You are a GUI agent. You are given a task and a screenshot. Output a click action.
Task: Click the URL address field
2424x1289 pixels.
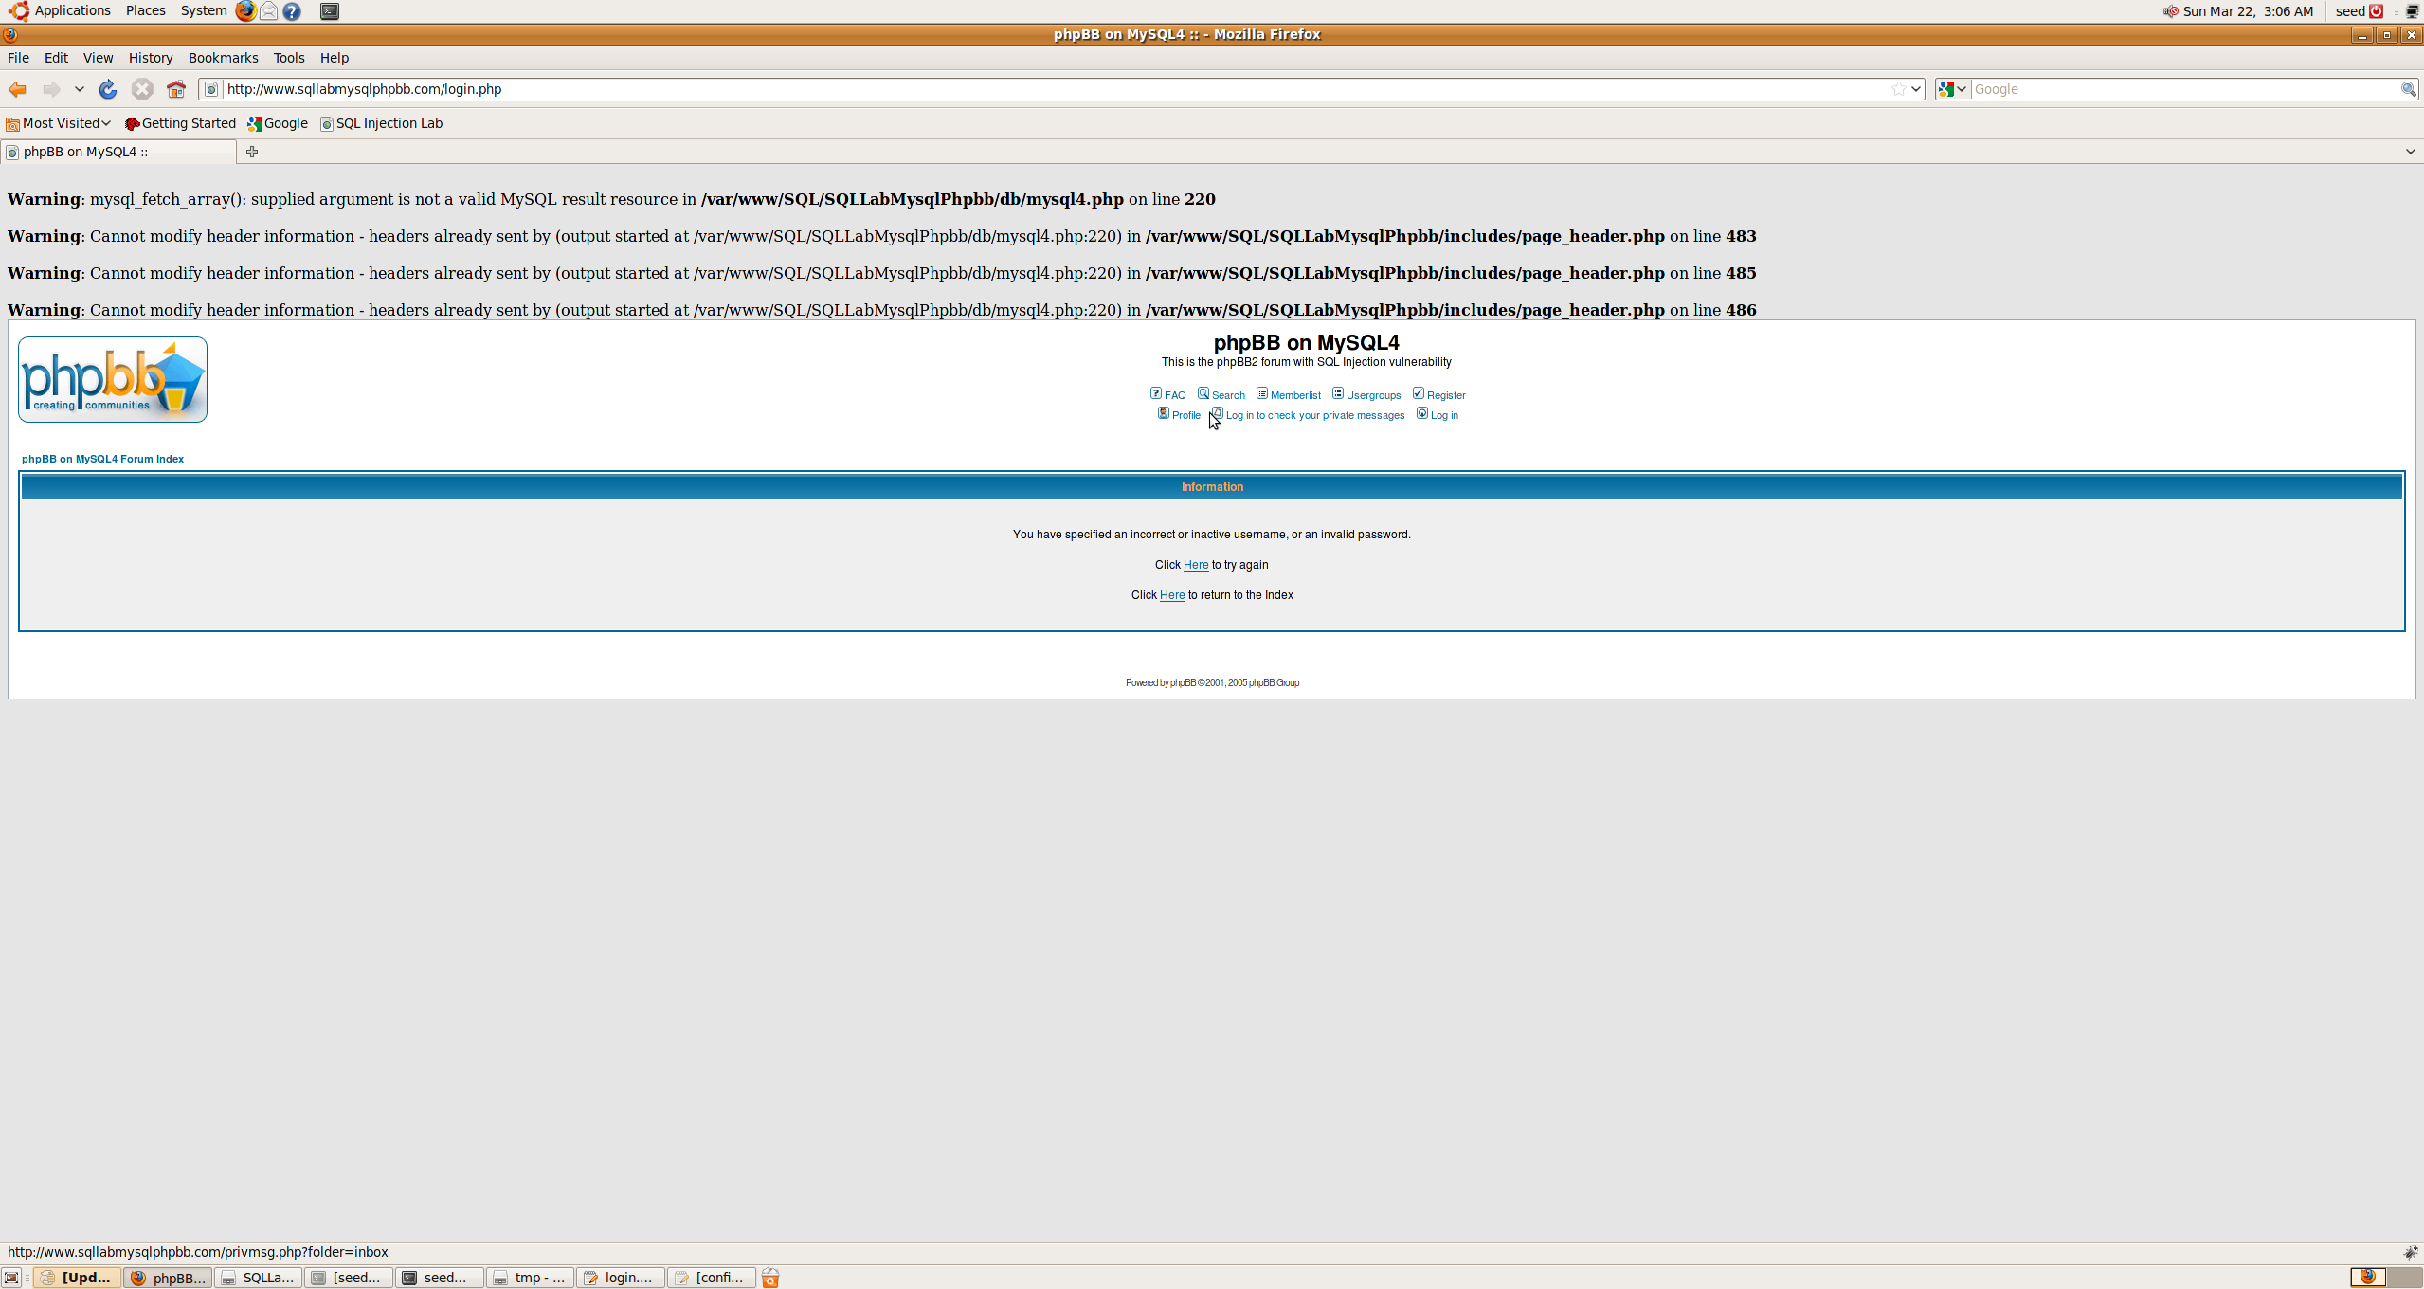(x=1042, y=89)
